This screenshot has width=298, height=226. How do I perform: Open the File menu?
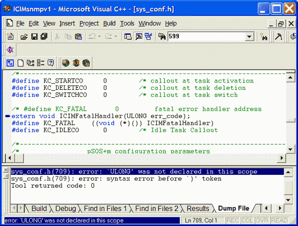(20, 23)
